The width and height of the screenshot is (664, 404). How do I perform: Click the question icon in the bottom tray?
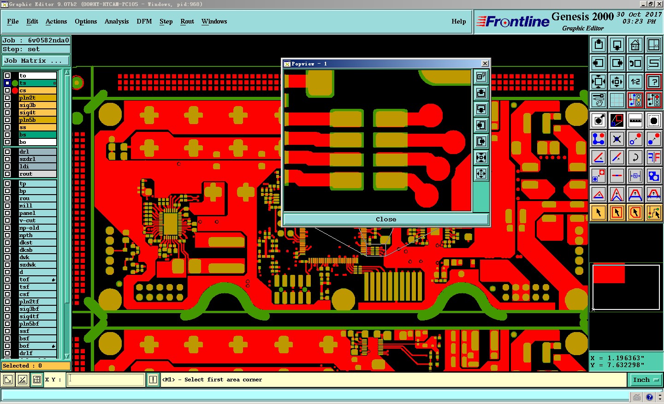650,397
